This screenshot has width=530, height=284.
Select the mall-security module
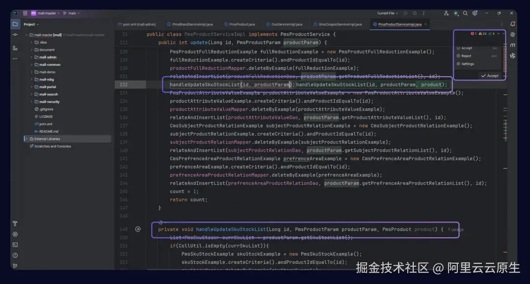tap(47, 102)
